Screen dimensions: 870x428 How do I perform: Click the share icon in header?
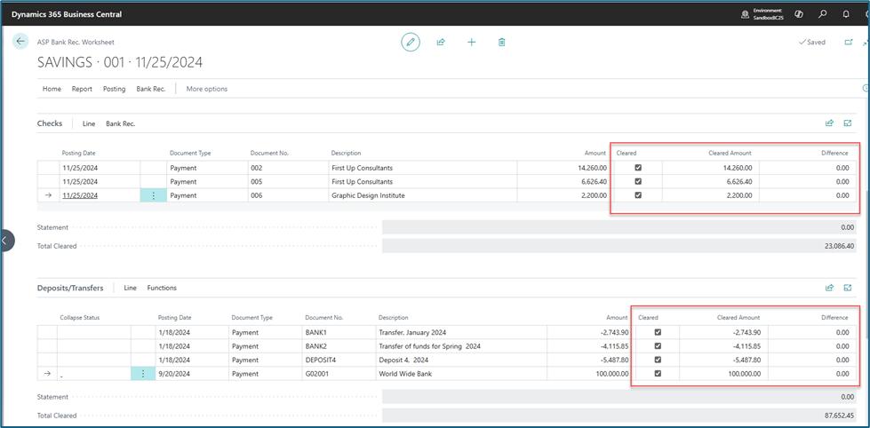pos(441,42)
